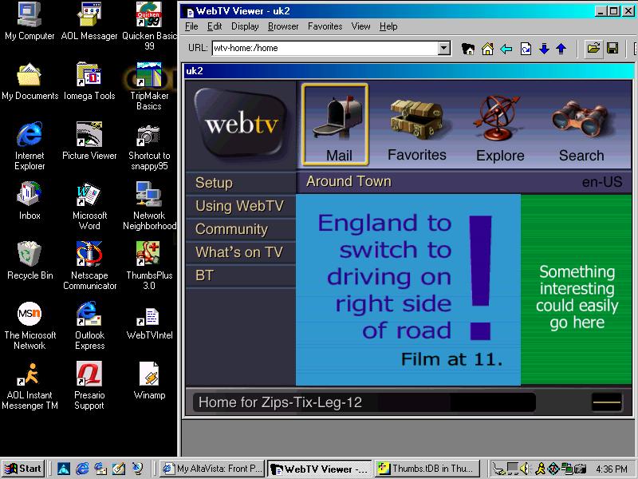Click the WebTV Viewer taskbar button
638x479 pixels.
[320, 469]
